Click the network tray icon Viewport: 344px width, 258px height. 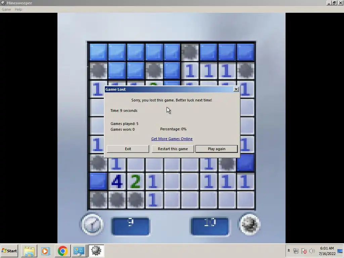(x=296, y=251)
